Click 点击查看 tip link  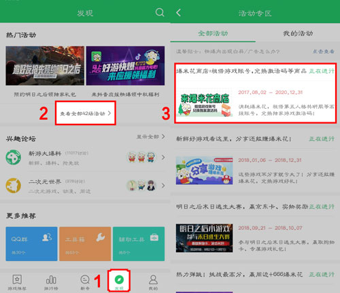pos(324,52)
